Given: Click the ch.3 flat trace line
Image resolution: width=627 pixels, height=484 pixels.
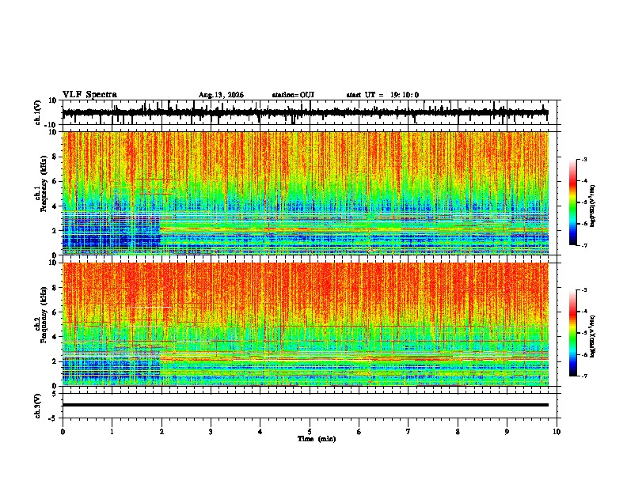Looking at the screenshot, I should [x=306, y=405].
